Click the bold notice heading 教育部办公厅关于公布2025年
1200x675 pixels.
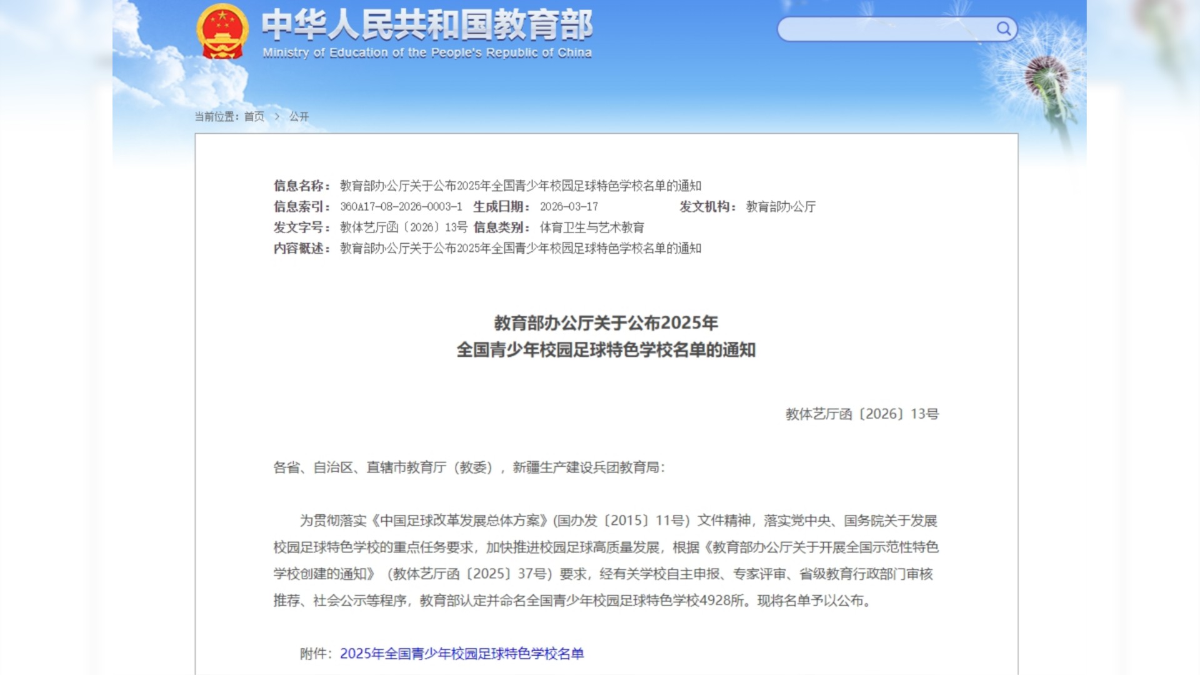(x=606, y=323)
